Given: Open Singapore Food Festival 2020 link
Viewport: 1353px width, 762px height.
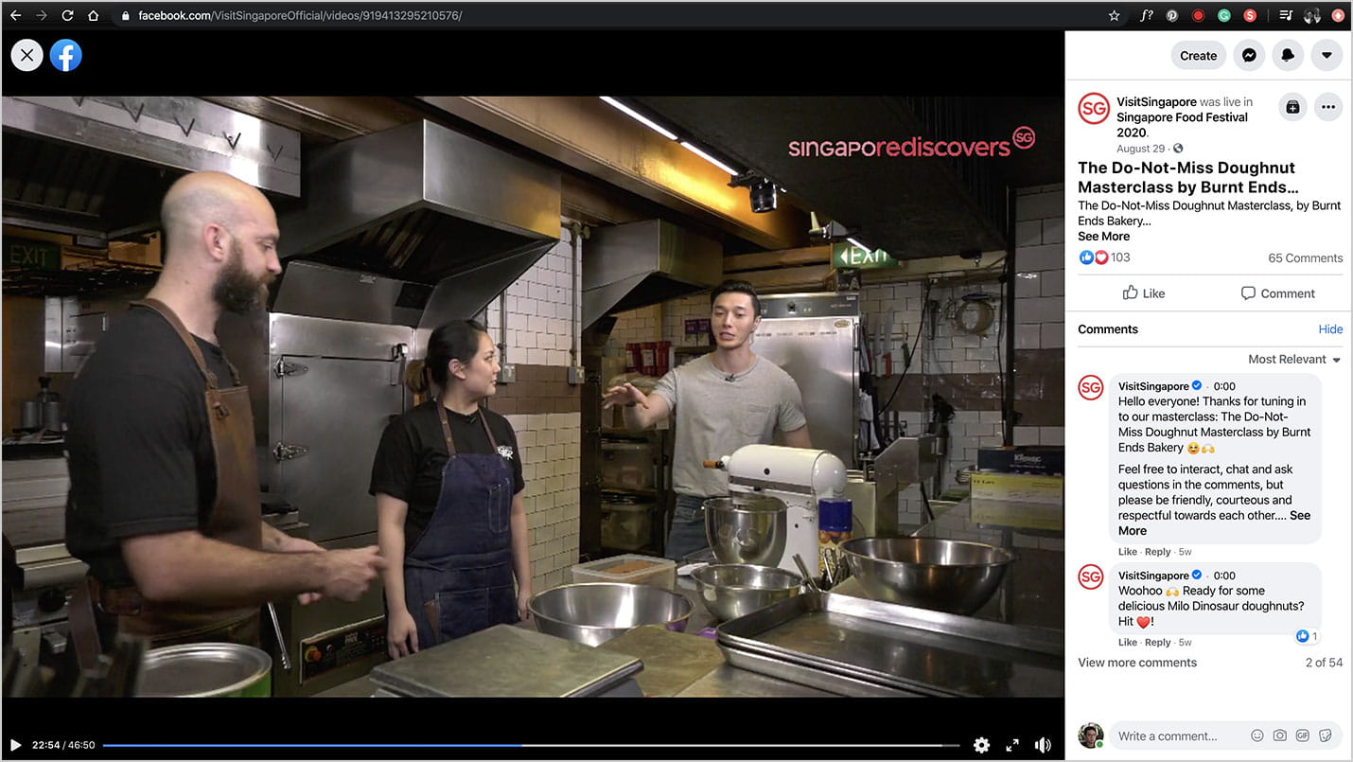Looking at the screenshot, I should (x=1182, y=125).
